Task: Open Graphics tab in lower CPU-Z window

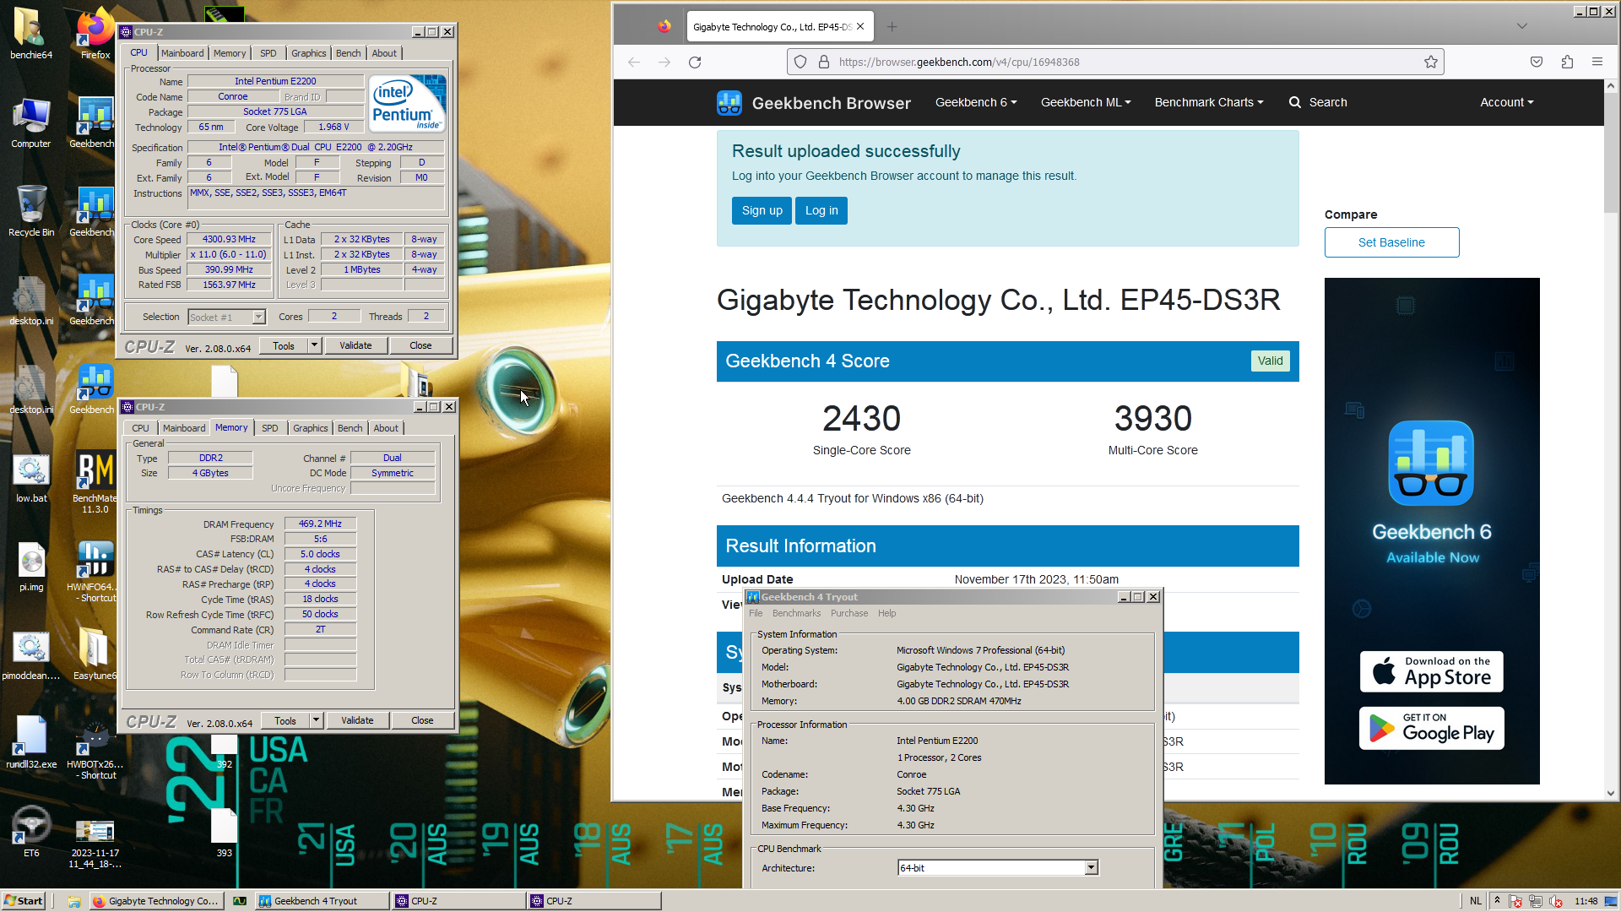Action: pyautogui.click(x=310, y=428)
